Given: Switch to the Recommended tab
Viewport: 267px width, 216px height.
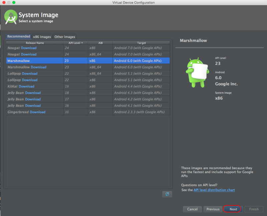Looking at the screenshot, I should pyautogui.click(x=19, y=36).
